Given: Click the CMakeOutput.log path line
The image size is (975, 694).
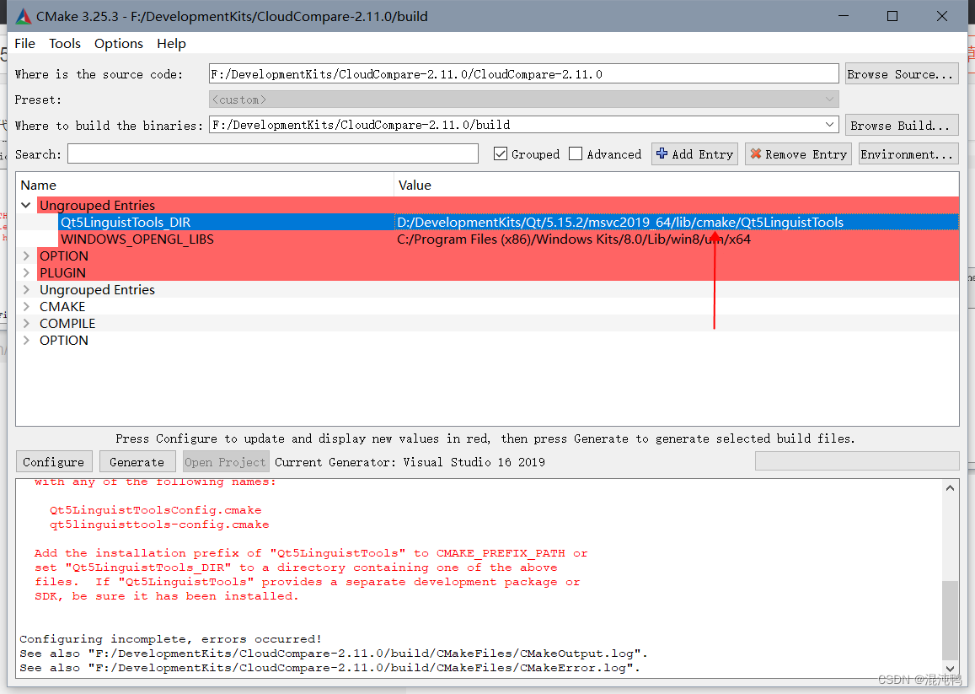Looking at the screenshot, I should (x=334, y=653).
